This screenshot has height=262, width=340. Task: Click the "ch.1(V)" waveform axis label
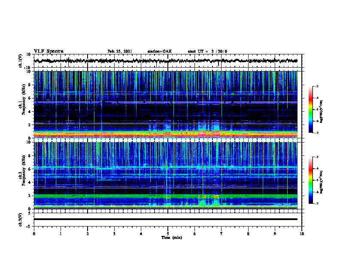(21, 61)
